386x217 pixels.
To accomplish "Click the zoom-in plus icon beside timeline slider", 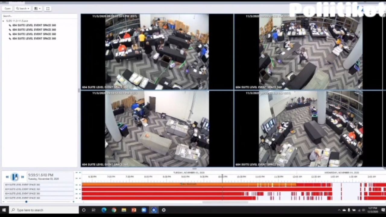I will point(73,202).
